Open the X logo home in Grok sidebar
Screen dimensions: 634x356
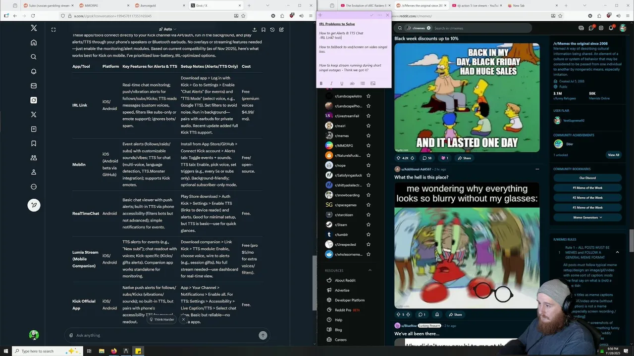point(34,28)
